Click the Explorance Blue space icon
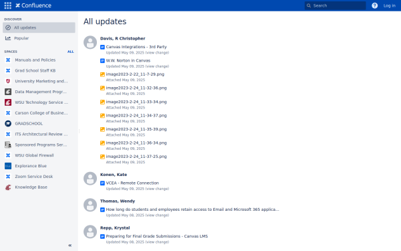 [x=8, y=166]
